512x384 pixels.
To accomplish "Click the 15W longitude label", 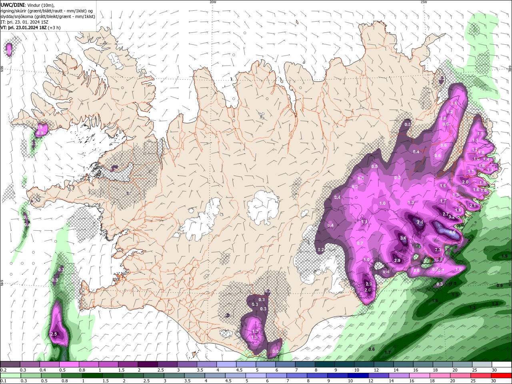I will (x=424, y=2).
